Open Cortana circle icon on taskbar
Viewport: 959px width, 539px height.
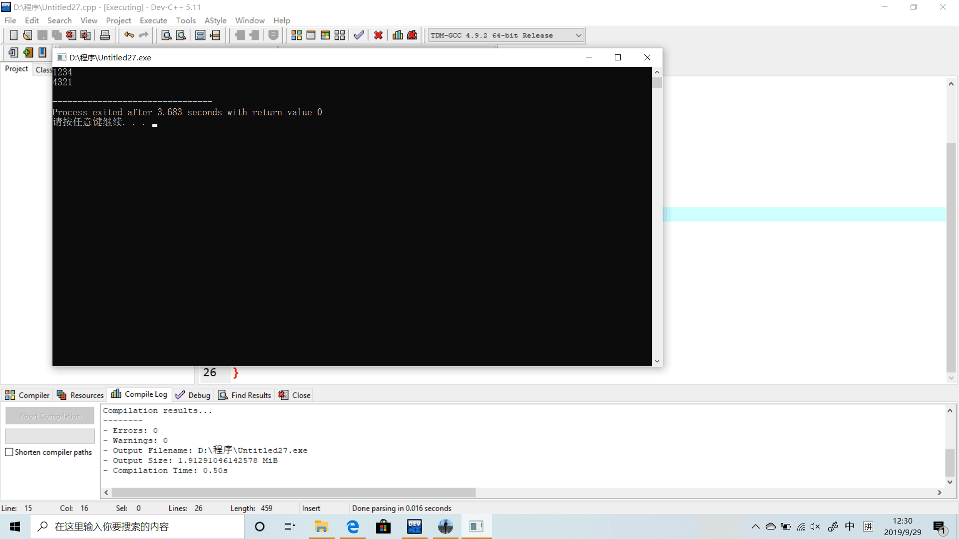tap(260, 527)
